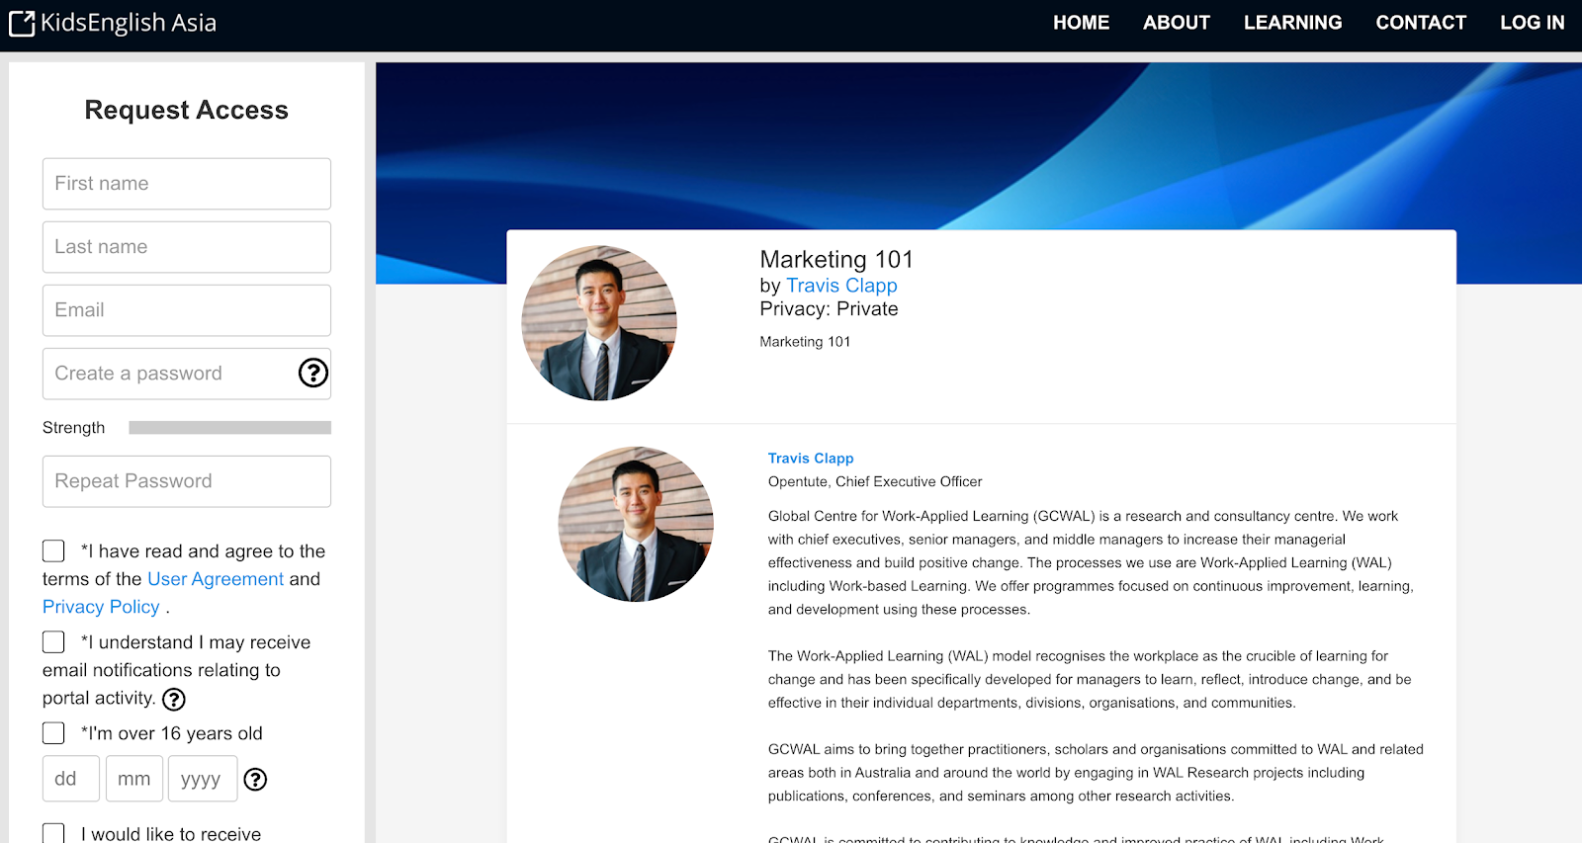The image size is (1582, 843).
Task: Focus the Last name field
Action: [187, 247]
